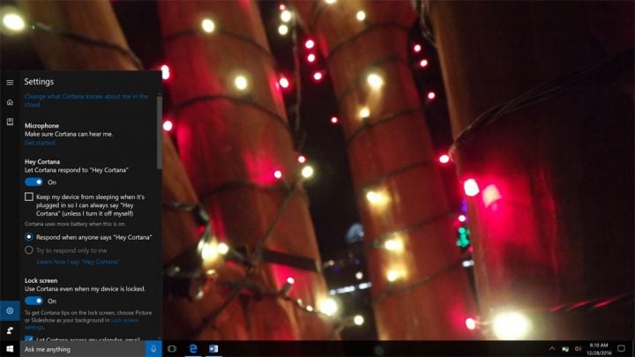The height and width of the screenshot is (357, 635).
Task: Check Keep my device from sleeping box
Action: (29, 197)
